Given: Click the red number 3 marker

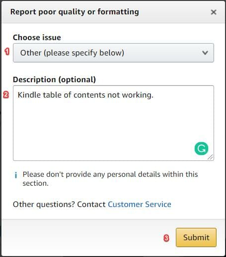Looking at the screenshot, I should [x=166, y=238].
